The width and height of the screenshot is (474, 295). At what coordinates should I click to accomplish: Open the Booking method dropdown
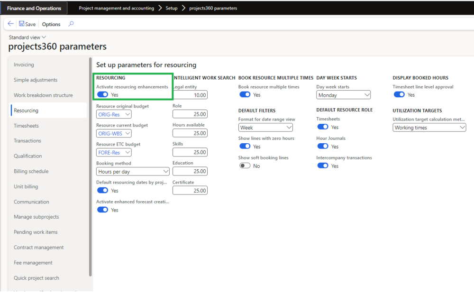(x=133, y=172)
